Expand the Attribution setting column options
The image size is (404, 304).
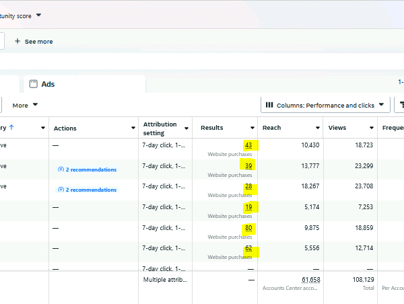[x=186, y=128]
